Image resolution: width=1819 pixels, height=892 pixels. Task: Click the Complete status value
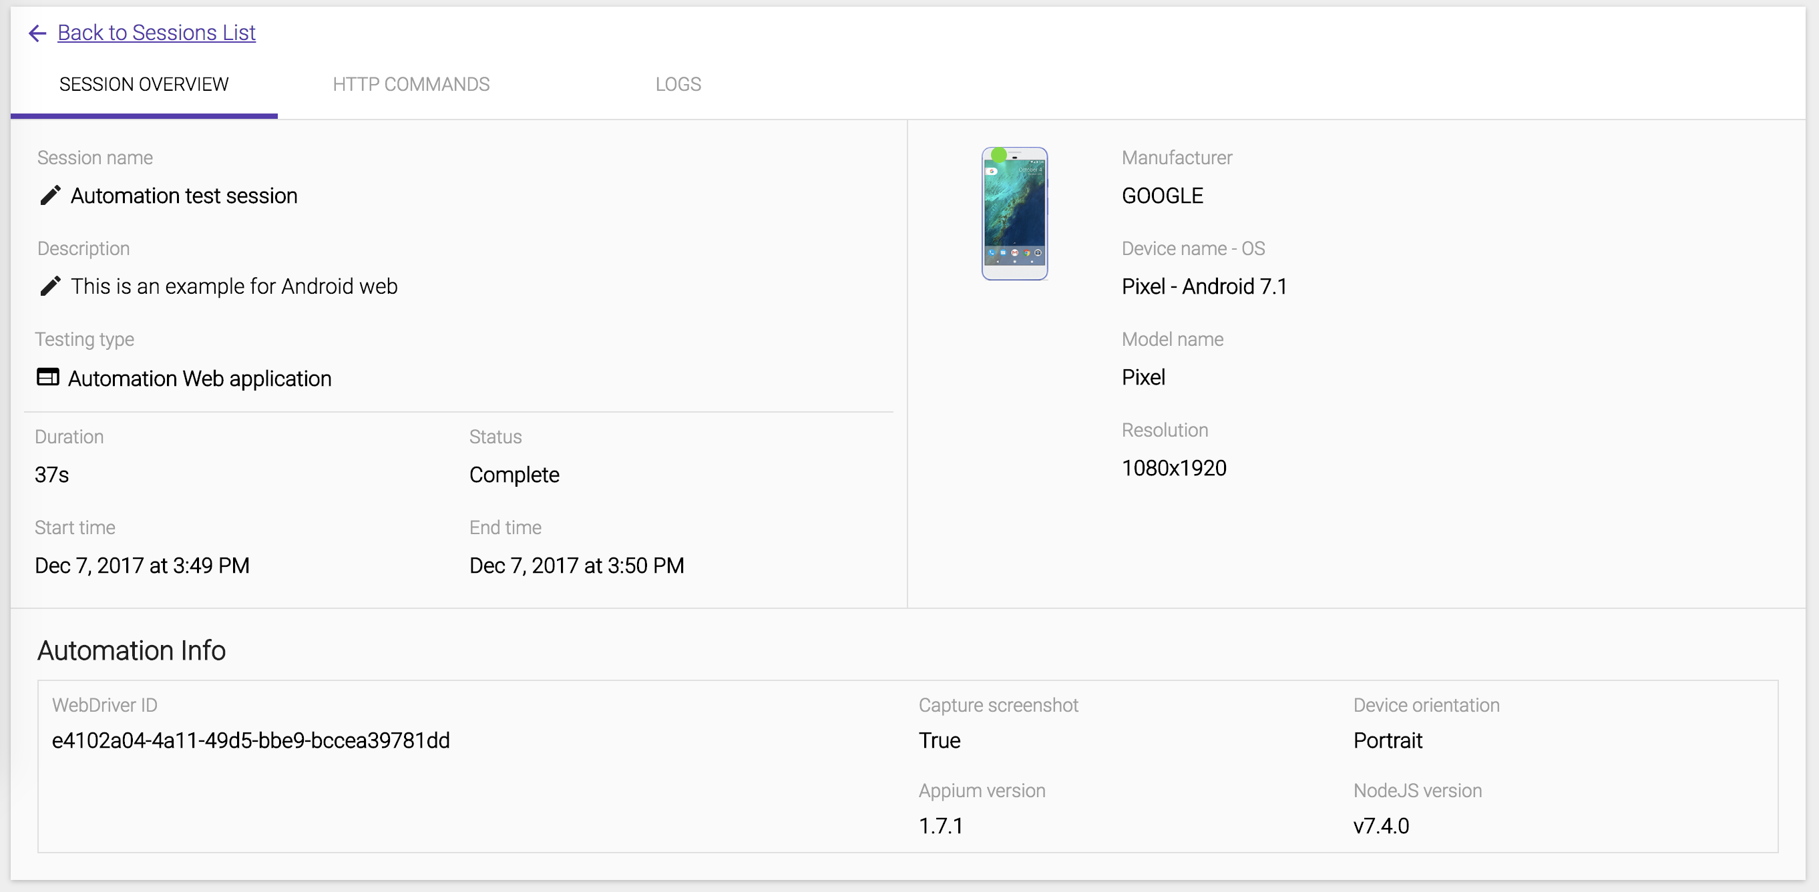pyautogui.click(x=514, y=475)
